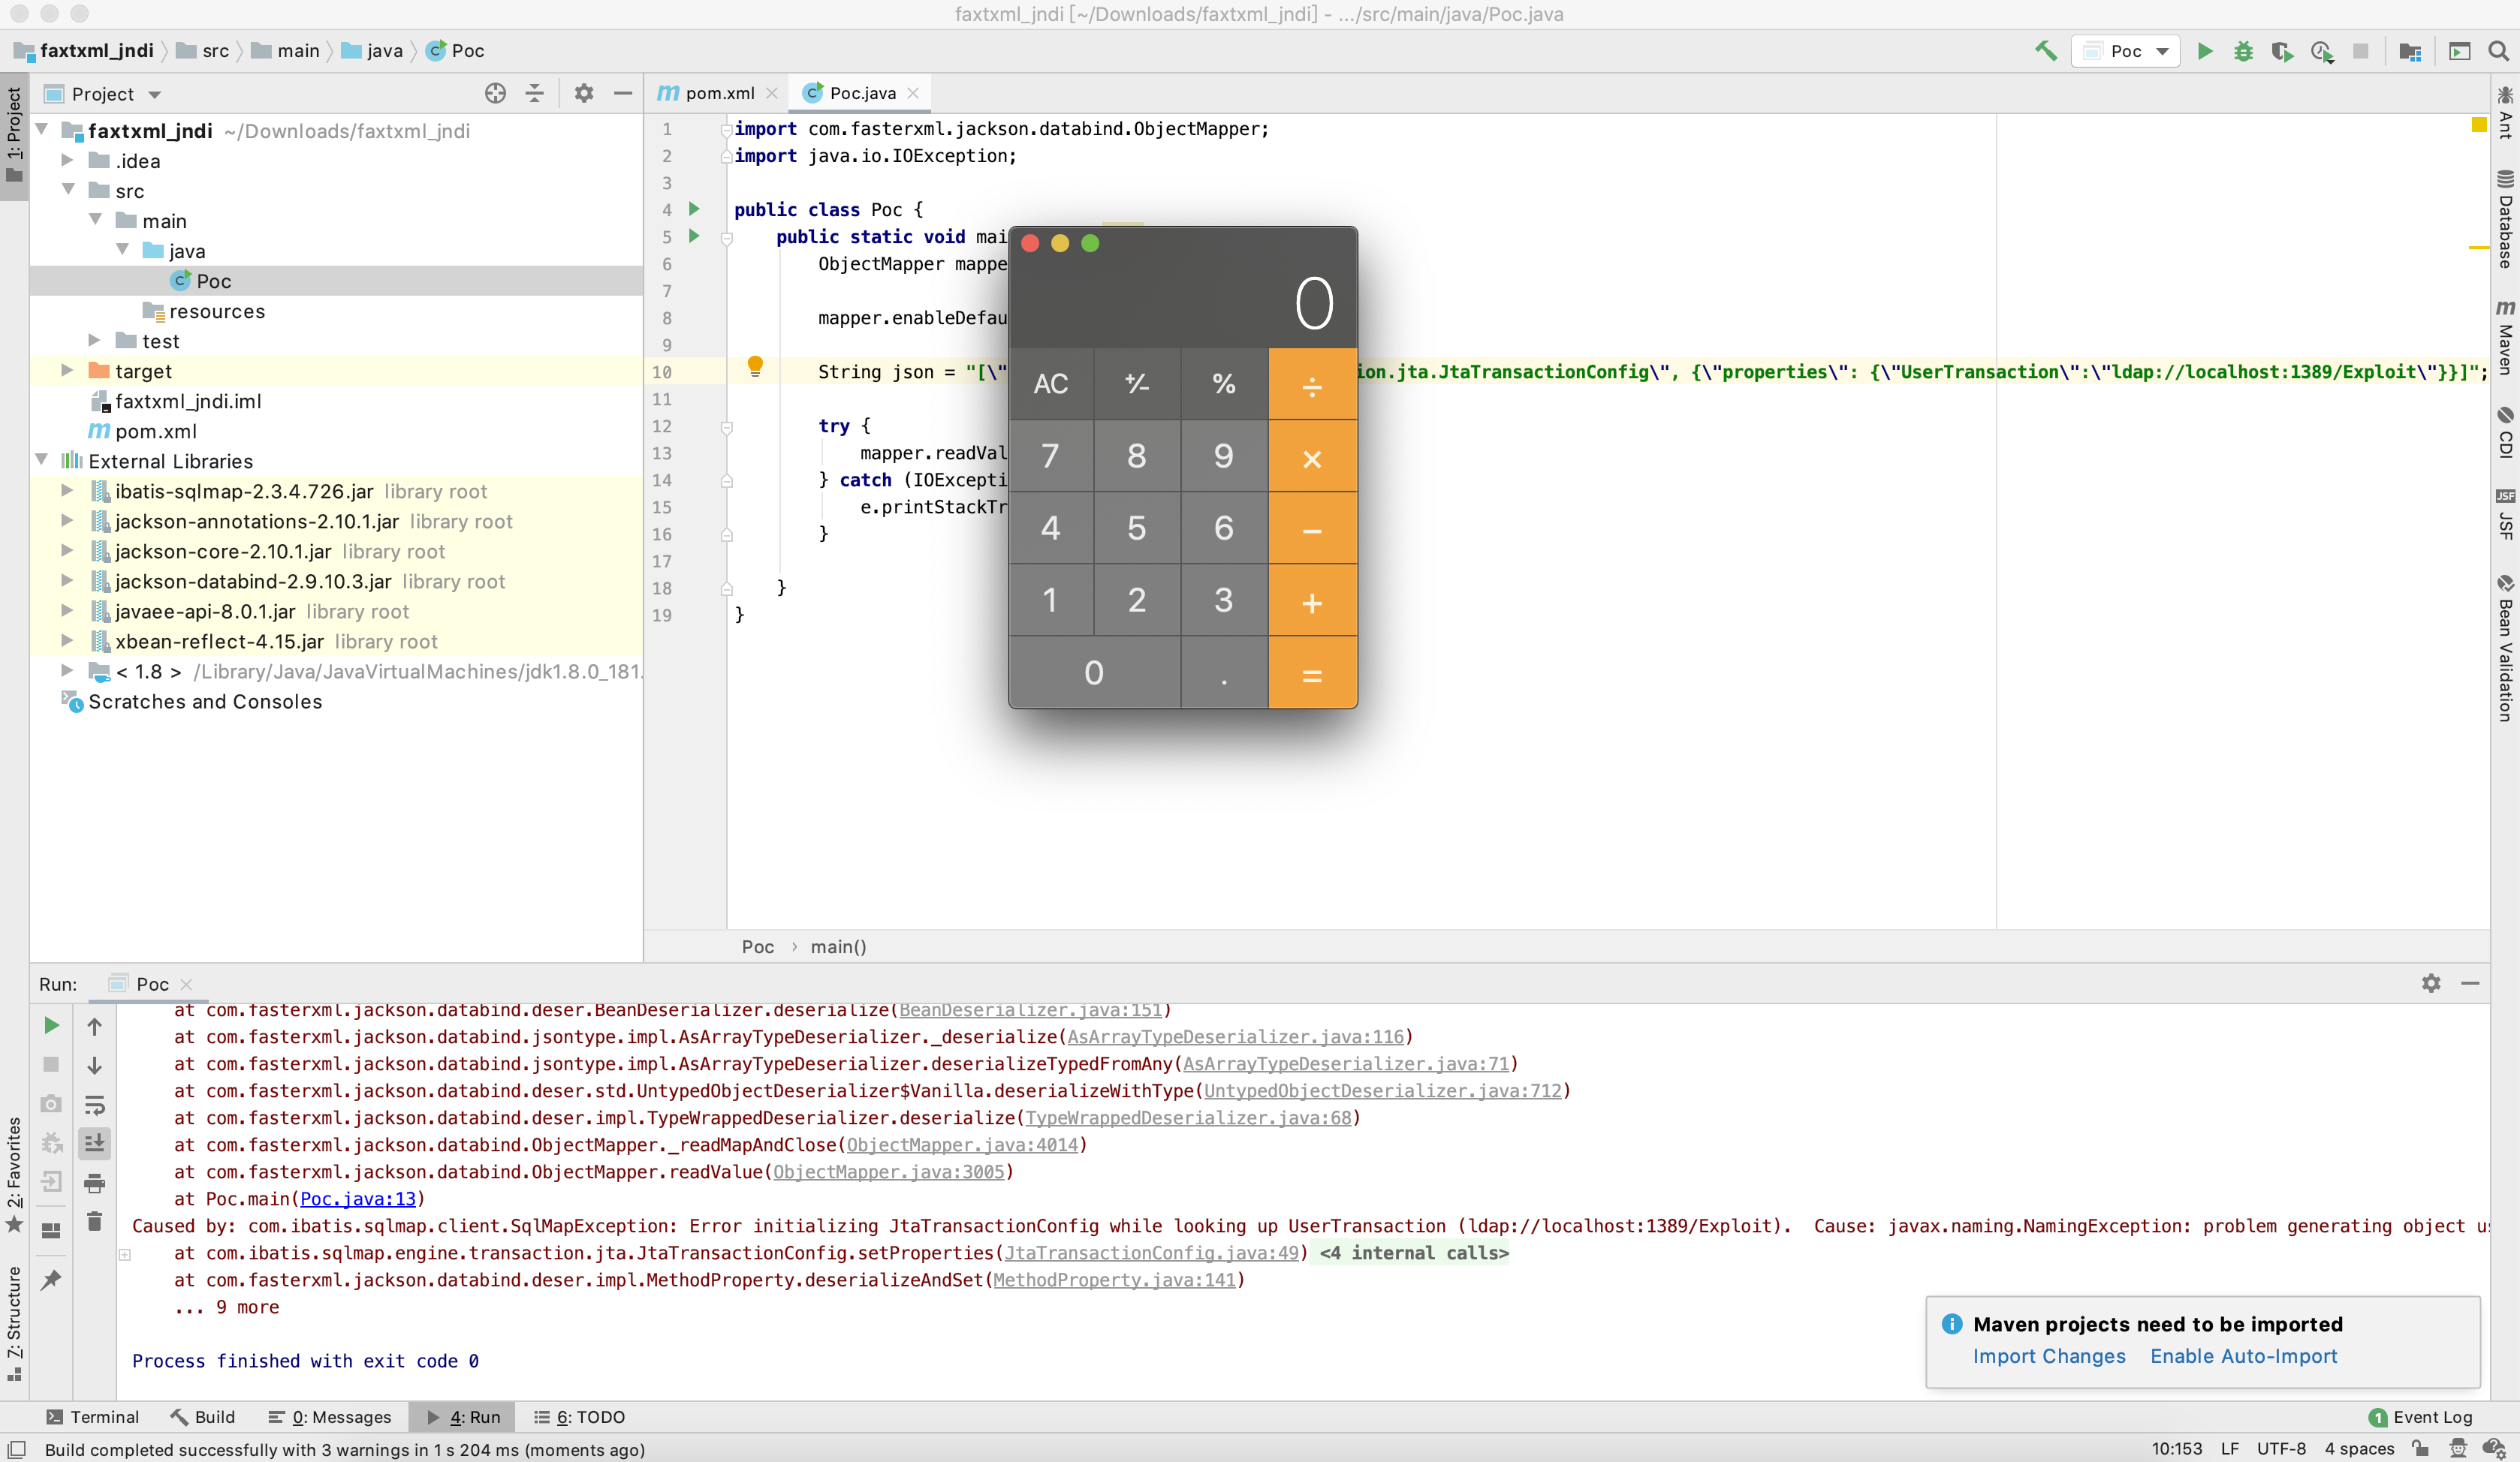Clear run console with trash icon
The height and width of the screenshot is (1462, 2520).
[94, 1222]
